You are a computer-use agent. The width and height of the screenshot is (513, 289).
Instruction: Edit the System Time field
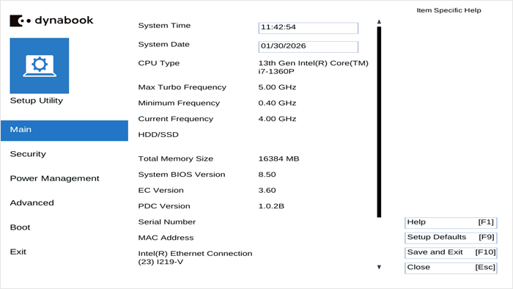309,28
